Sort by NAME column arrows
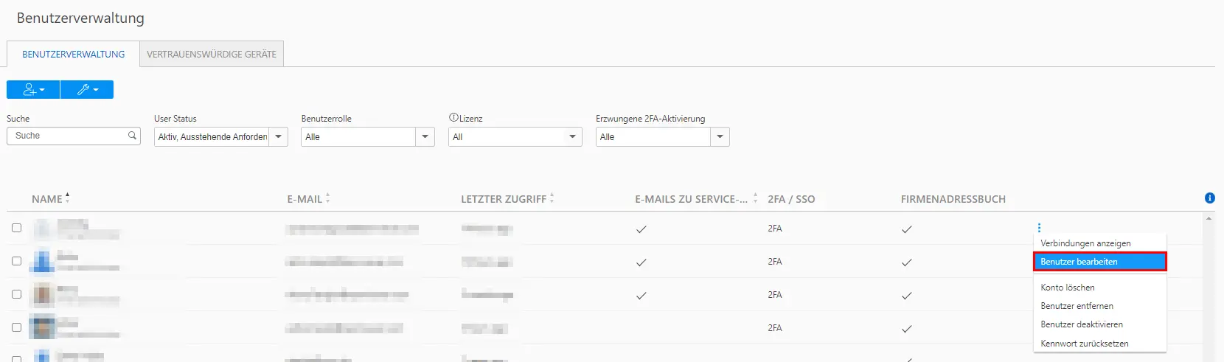1224x362 pixels. click(x=67, y=198)
